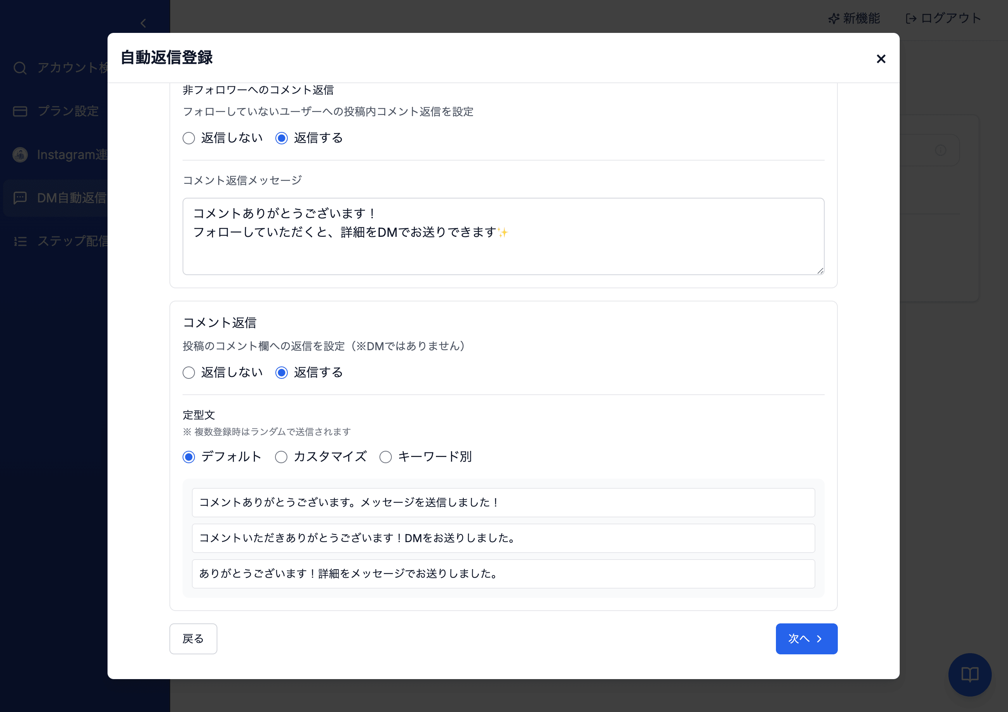The width and height of the screenshot is (1008, 712).
Task: Select 返信する for 非フォロワーへのコメント返信
Action: click(282, 139)
